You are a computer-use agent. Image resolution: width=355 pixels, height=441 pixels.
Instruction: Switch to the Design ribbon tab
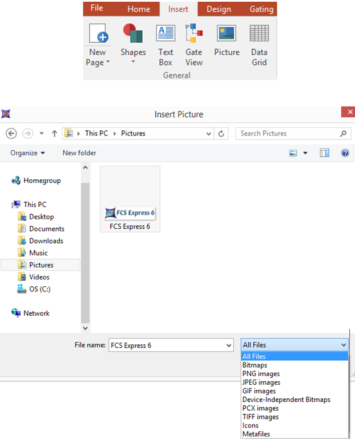(x=219, y=9)
